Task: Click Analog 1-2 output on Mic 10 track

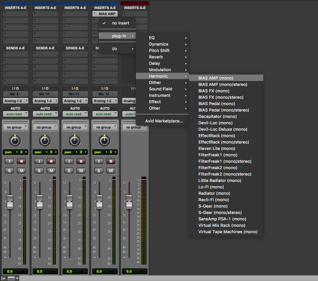Action: click(x=43, y=101)
